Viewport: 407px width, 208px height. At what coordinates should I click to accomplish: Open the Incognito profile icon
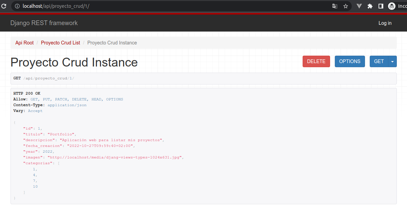pos(392,6)
